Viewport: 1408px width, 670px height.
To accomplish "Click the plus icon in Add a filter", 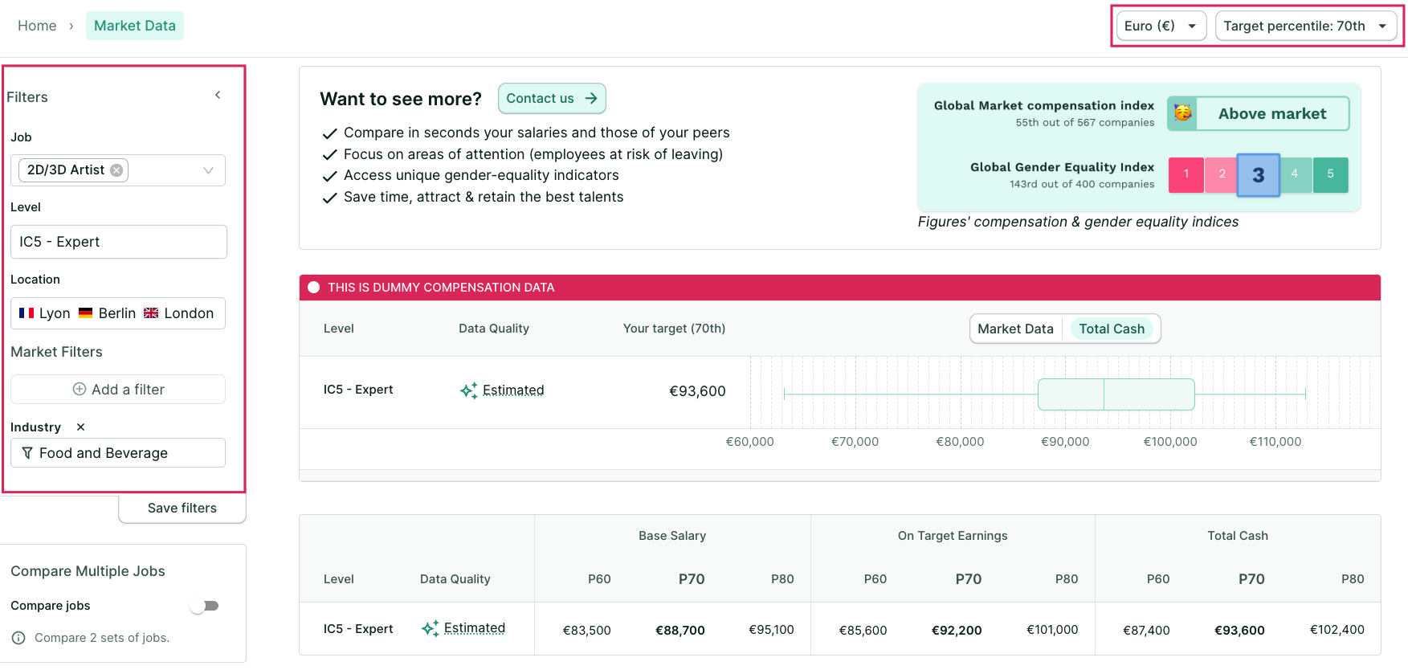I will 80,389.
